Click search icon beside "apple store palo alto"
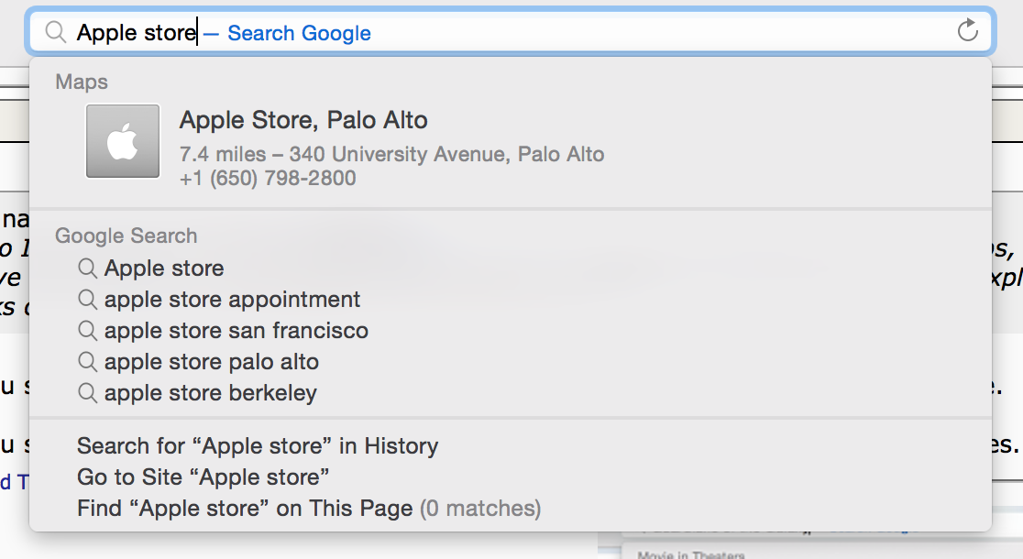This screenshot has height=559, width=1023. [87, 361]
